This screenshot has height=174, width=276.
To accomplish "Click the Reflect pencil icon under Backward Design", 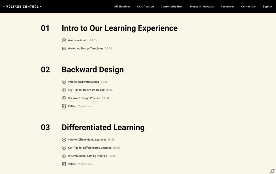I will (64, 106).
